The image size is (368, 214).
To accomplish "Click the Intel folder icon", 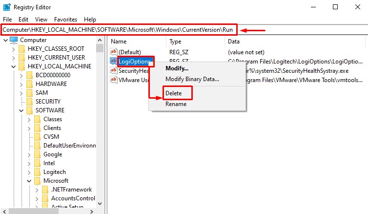I will pyautogui.click(x=37, y=163).
